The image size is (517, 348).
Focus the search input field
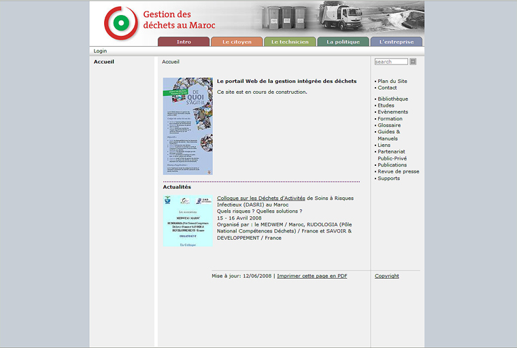point(391,62)
